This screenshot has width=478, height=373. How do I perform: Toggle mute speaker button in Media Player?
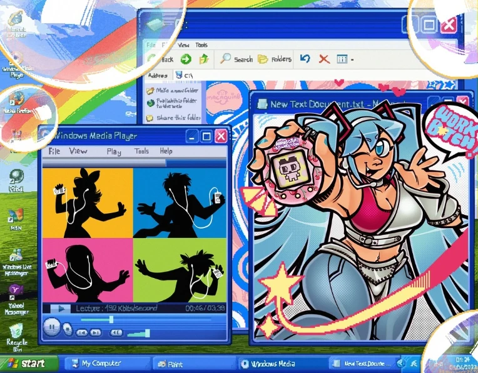click(116, 332)
